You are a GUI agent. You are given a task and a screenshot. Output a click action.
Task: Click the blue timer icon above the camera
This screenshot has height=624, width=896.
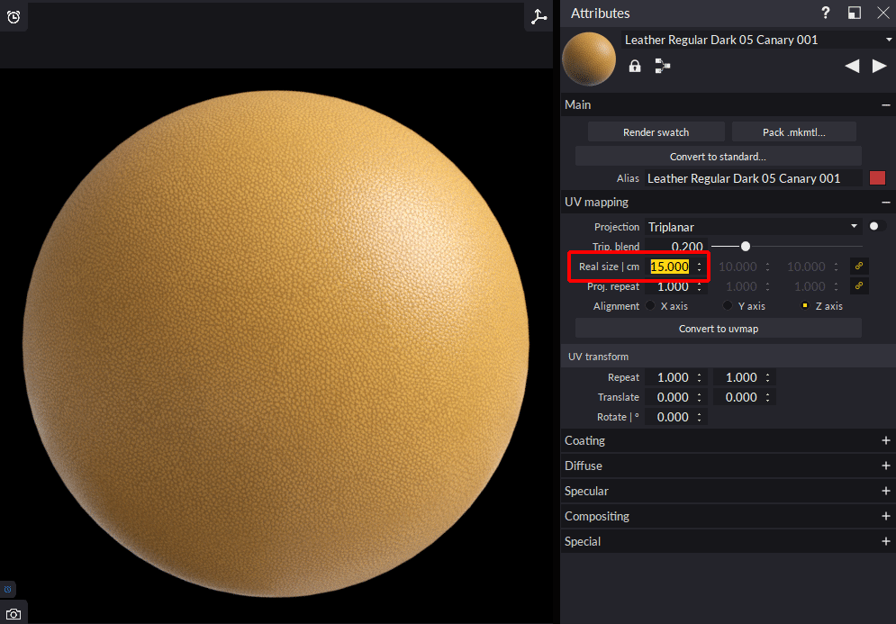pyautogui.click(x=8, y=588)
